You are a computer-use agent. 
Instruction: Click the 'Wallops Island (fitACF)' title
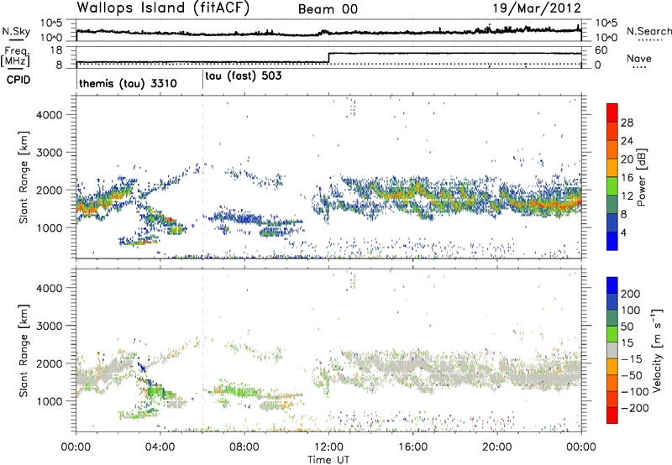pos(163,8)
